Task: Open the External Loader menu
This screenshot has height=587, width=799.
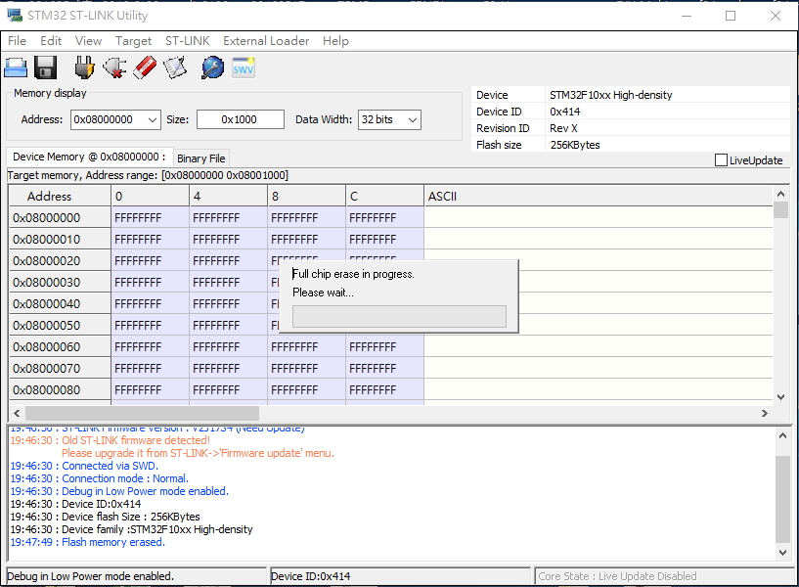Action: (266, 41)
